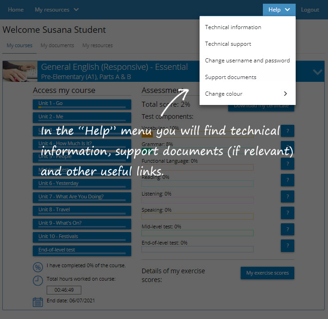Click the percent icon for course completion
The height and width of the screenshot is (319, 328).
38,267
